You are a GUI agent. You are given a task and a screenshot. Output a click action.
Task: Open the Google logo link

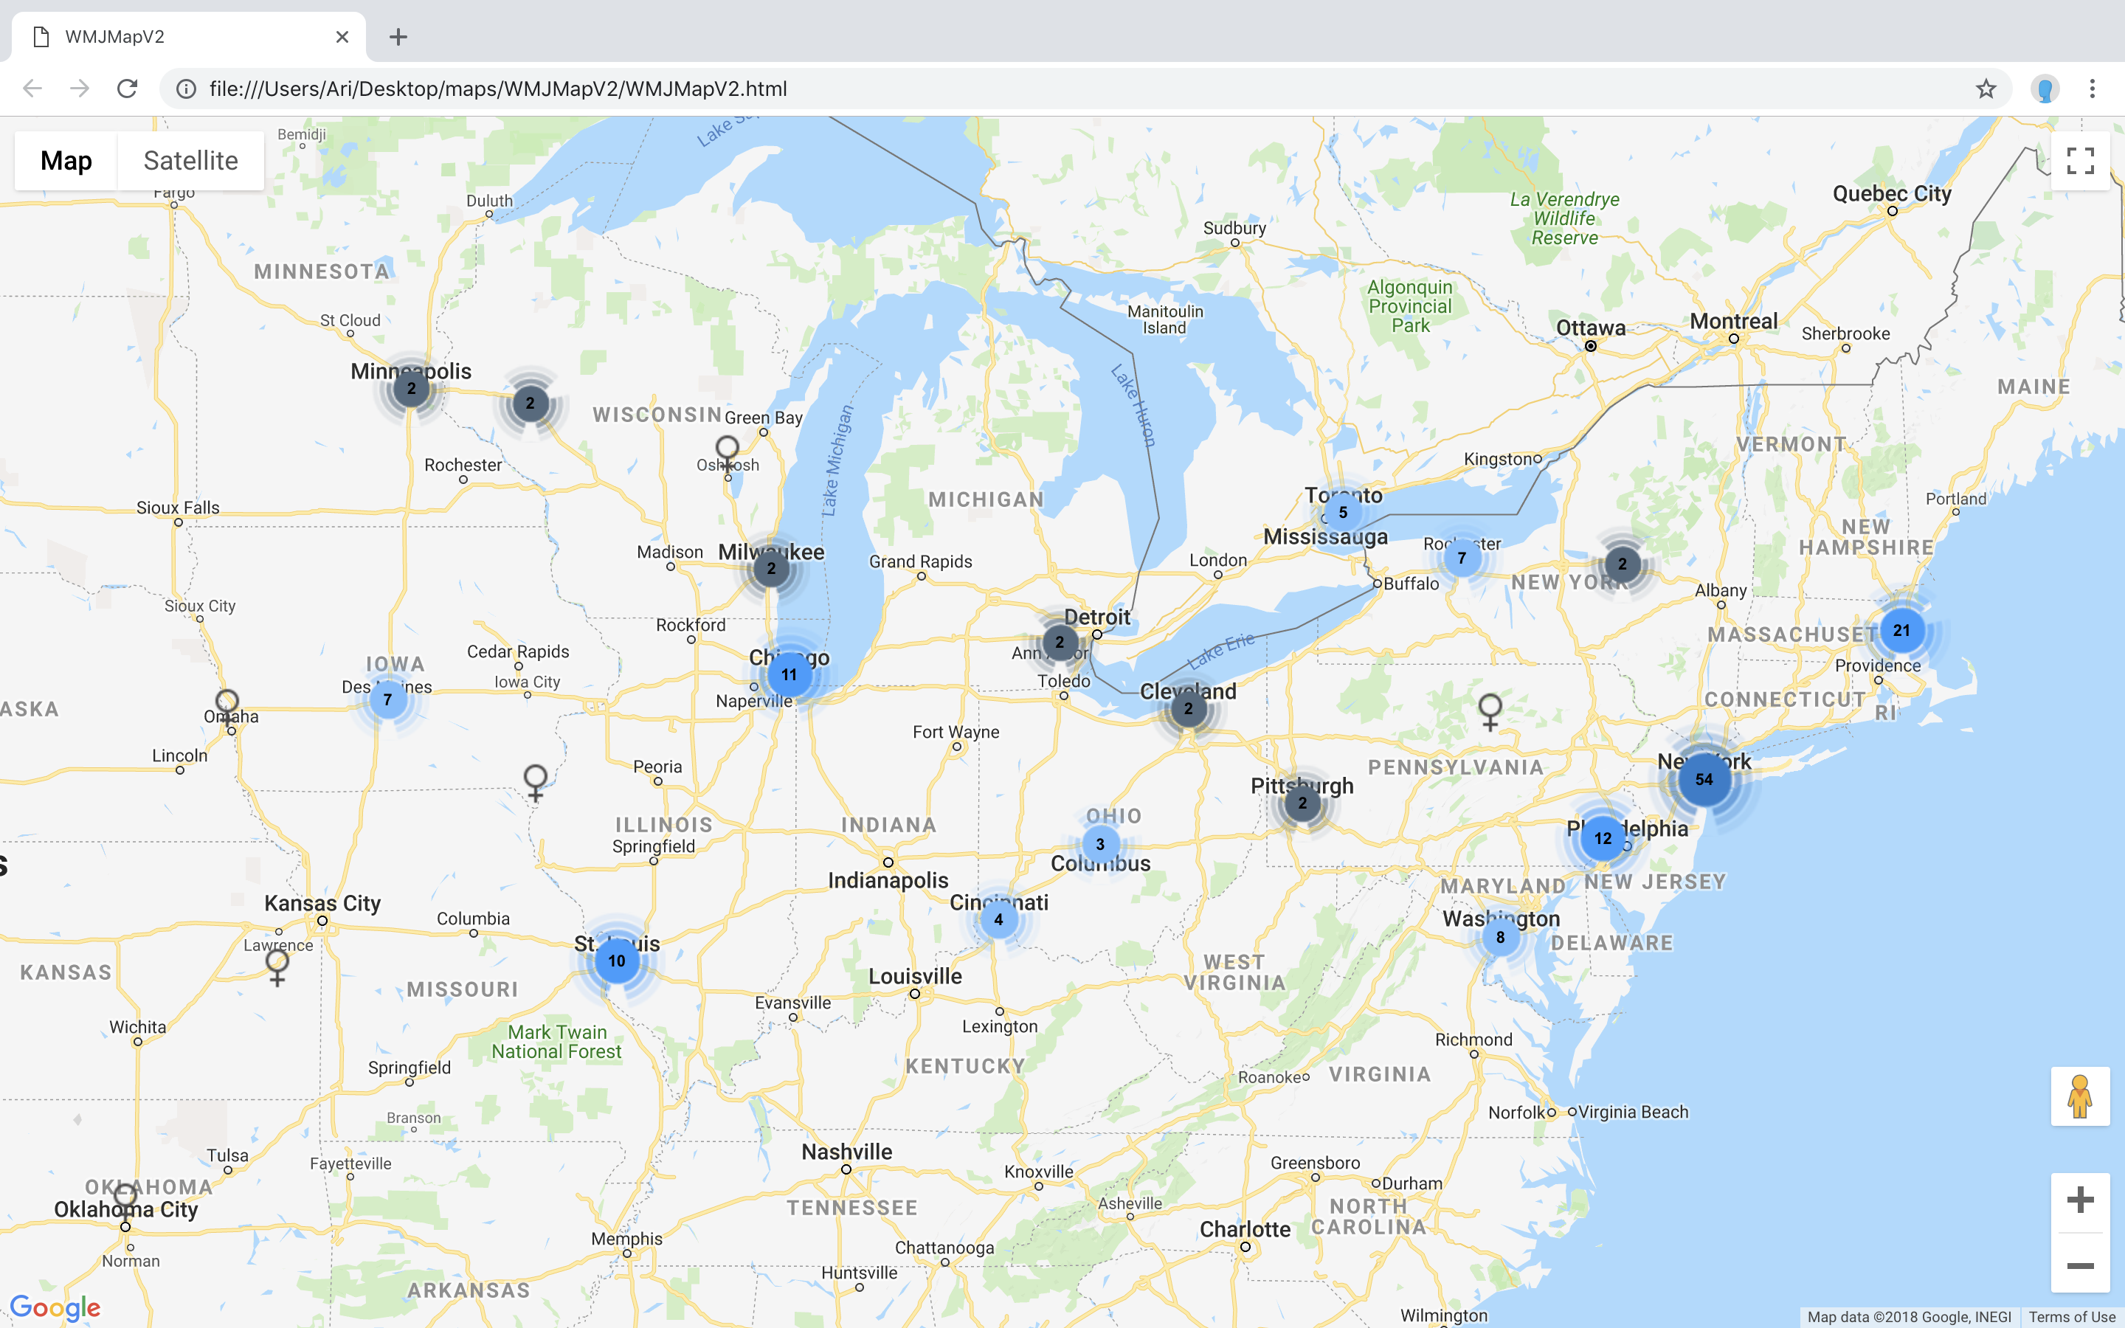coord(55,1308)
